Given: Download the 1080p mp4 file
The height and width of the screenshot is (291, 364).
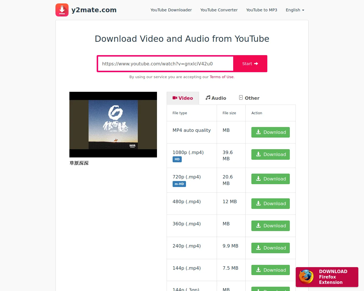Looking at the screenshot, I should [270, 154].
